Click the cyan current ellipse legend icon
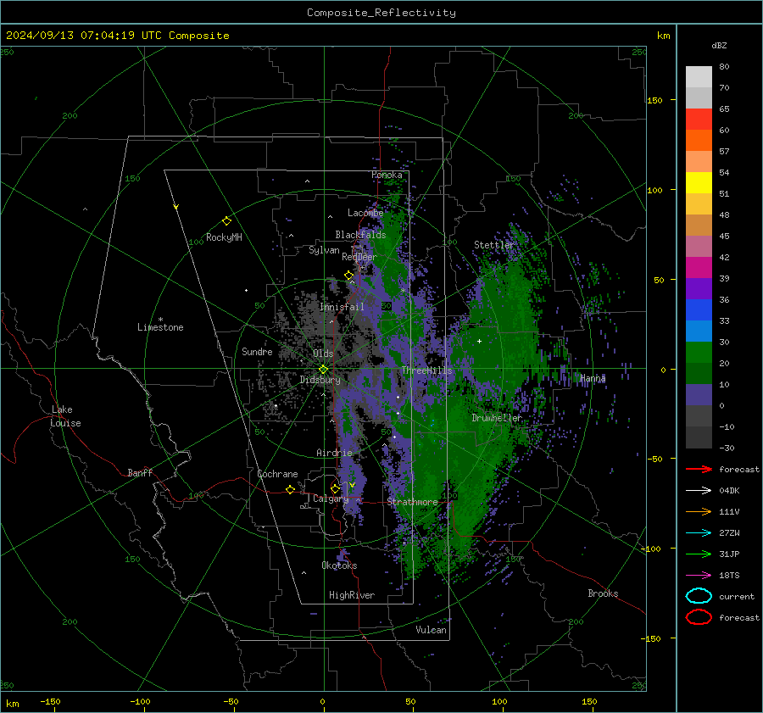This screenshot has width=763, height=713. [699, 596]
